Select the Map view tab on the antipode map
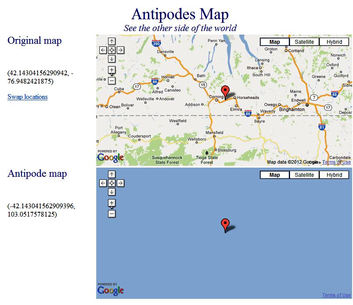Image resolution: width=353 pixels, height=305 pixels. click(x=274, y=175)
